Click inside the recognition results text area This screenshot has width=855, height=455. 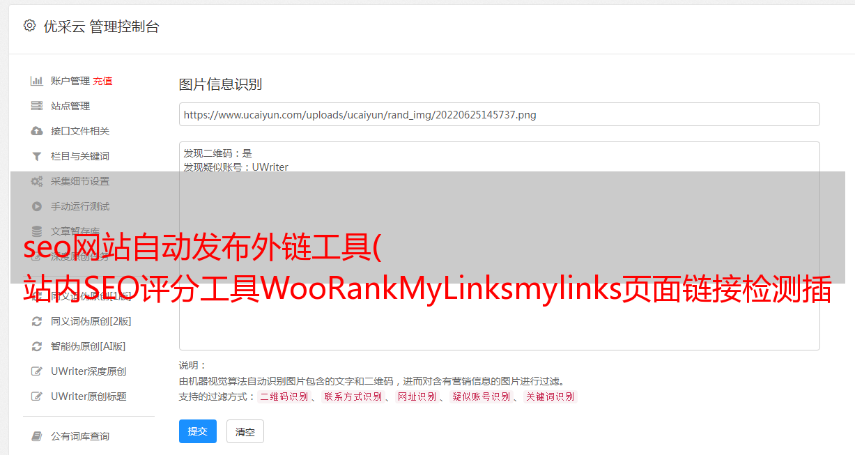499,246
